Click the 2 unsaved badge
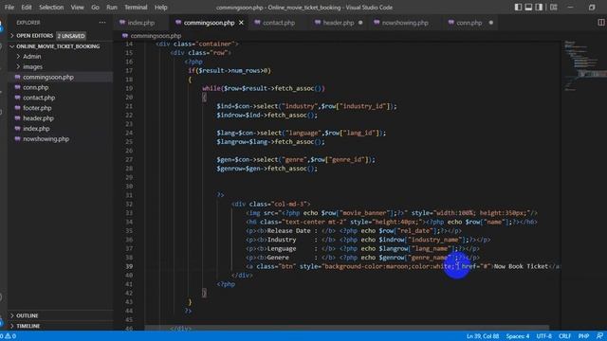 coord(71,36)
